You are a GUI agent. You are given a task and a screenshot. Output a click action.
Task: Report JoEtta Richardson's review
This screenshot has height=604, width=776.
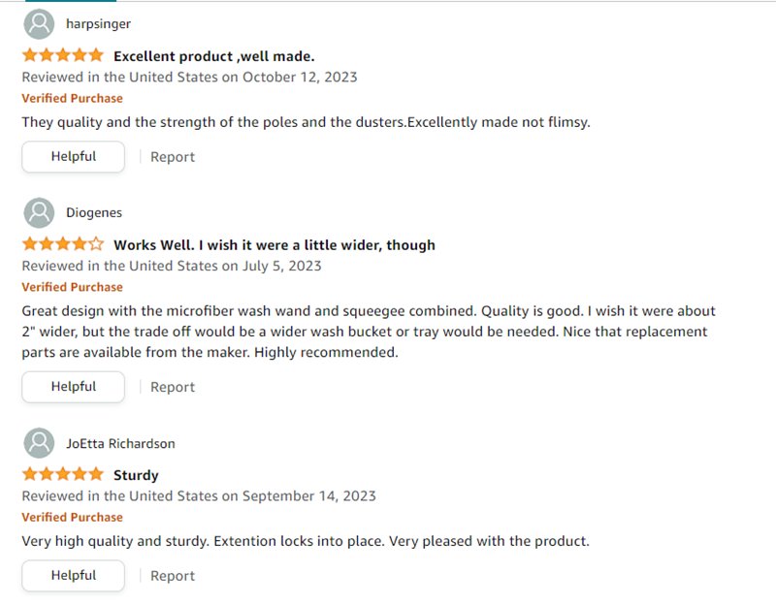[x=173, y=576]
